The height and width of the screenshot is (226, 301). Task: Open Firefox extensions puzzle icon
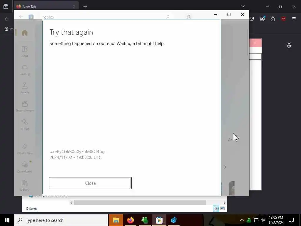pyautogui.click(x=273, y=19)
